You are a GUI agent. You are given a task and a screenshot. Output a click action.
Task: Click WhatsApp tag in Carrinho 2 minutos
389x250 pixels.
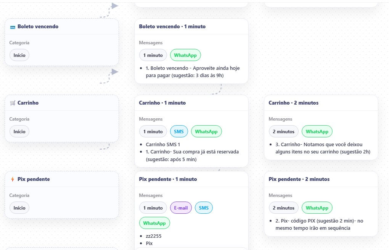317,132
